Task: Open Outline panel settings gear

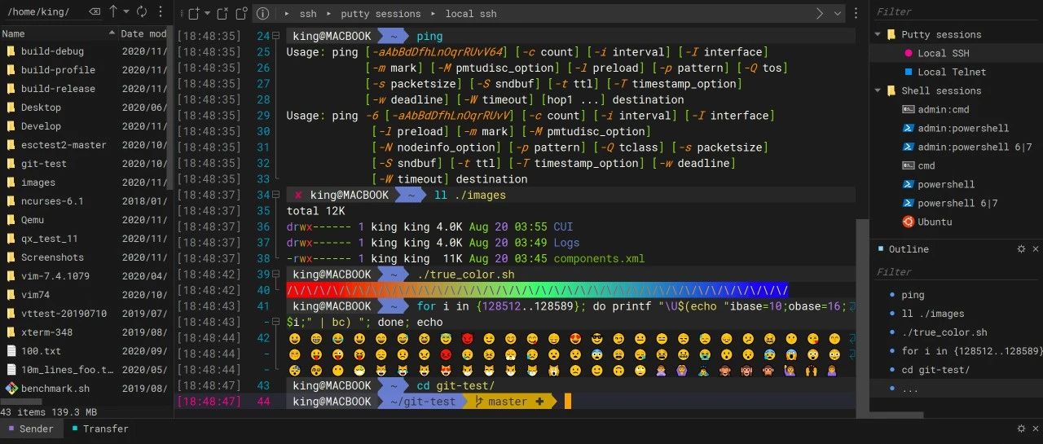Action: click(1021, 249)
